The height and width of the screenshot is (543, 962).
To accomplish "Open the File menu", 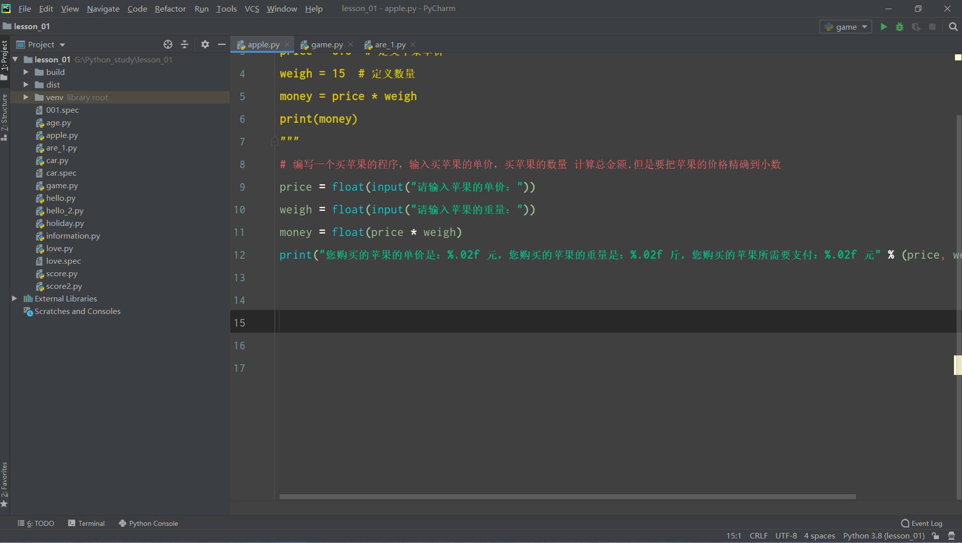I will tap(25, 9).
